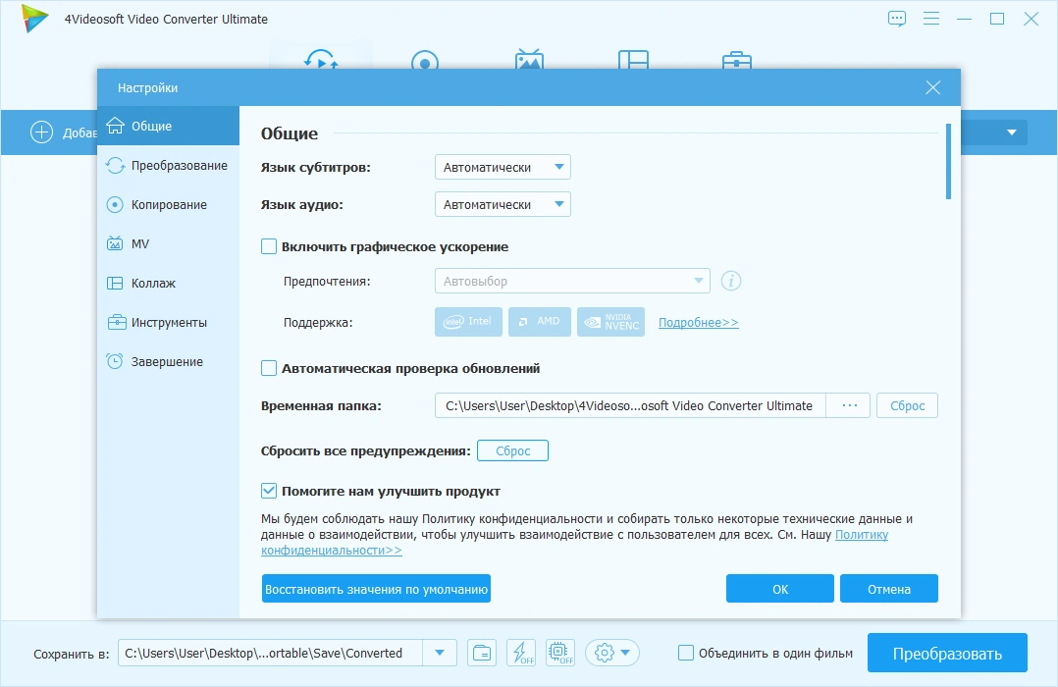Open the output folder icon
The height and width of the screenshot is (687, 1058).
(482, 654)
